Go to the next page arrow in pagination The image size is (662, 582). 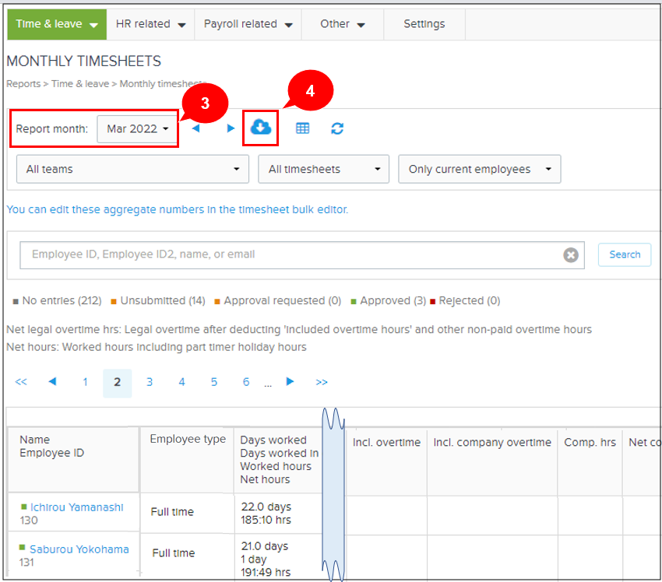(x=291, y=382)
